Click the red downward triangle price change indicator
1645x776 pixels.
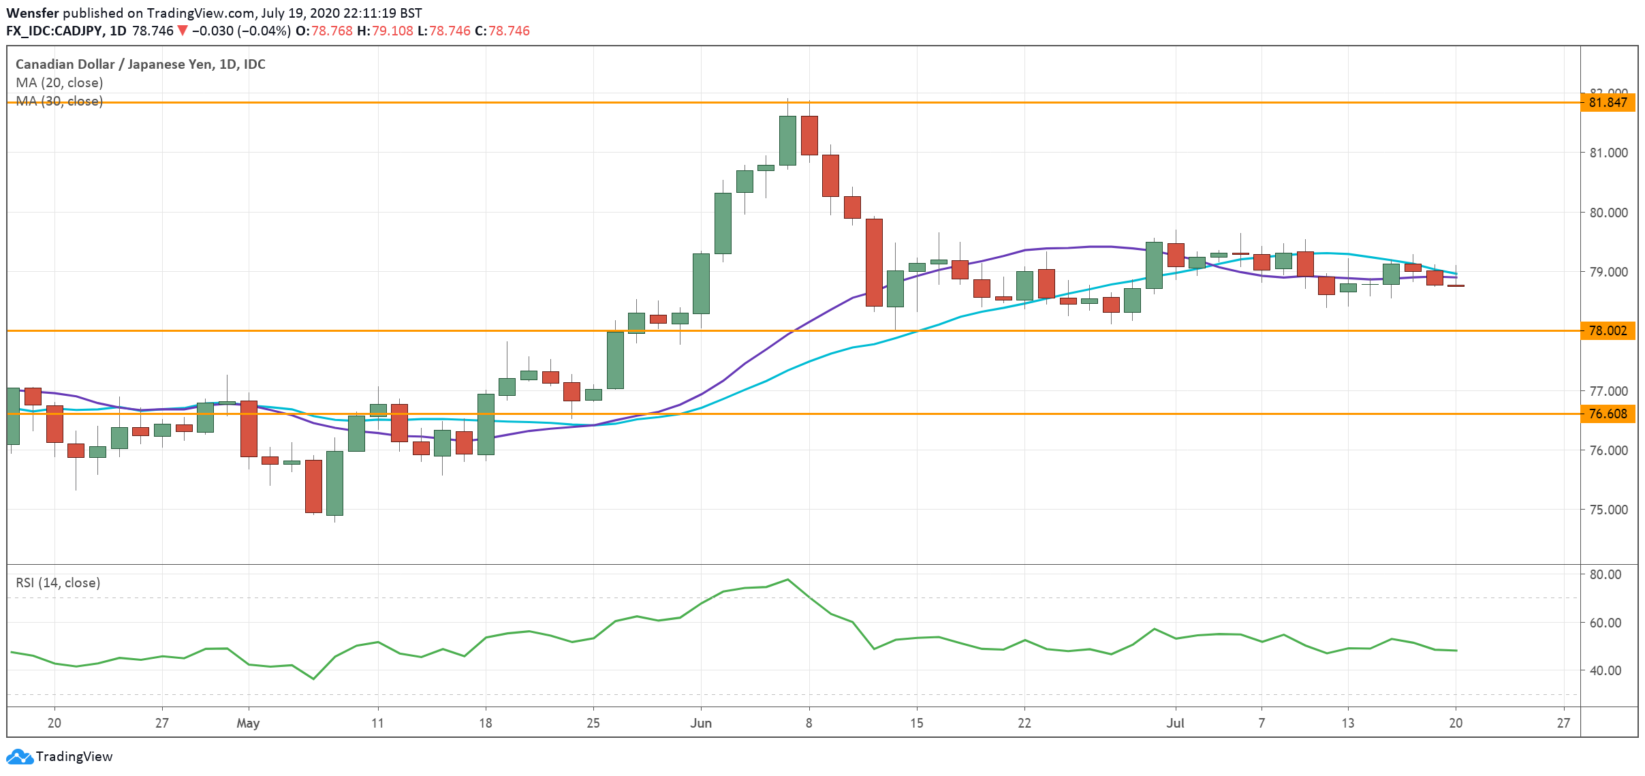click(x=181, y=31)
